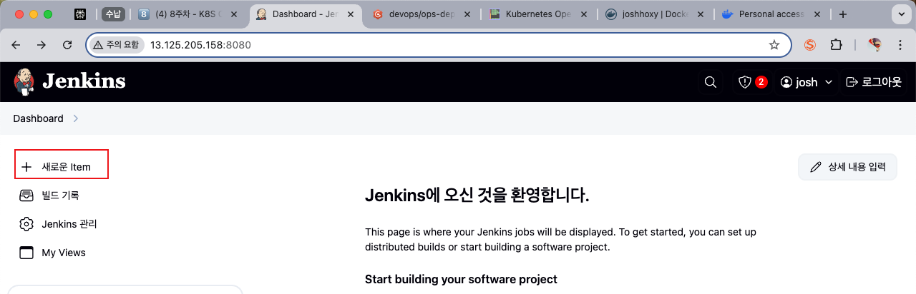Open the Chrome three-dot menu

coord(900,45)
